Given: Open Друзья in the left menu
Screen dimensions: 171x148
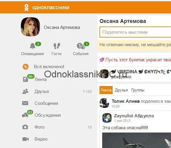Looking at the screenshot, I should pyautogui.click(x=41, y=91).
